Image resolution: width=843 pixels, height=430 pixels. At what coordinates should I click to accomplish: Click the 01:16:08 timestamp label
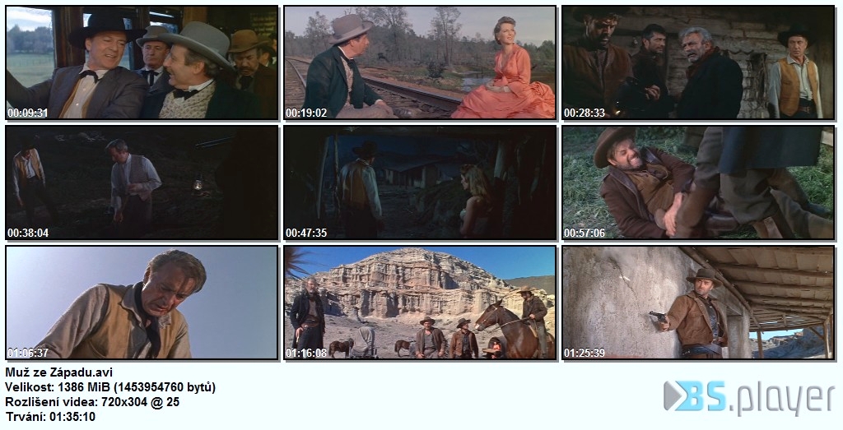click(x=306, y=353)
